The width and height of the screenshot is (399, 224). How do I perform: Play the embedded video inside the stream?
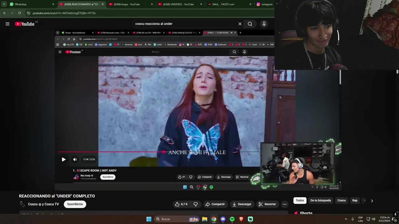tap(64, 159)
